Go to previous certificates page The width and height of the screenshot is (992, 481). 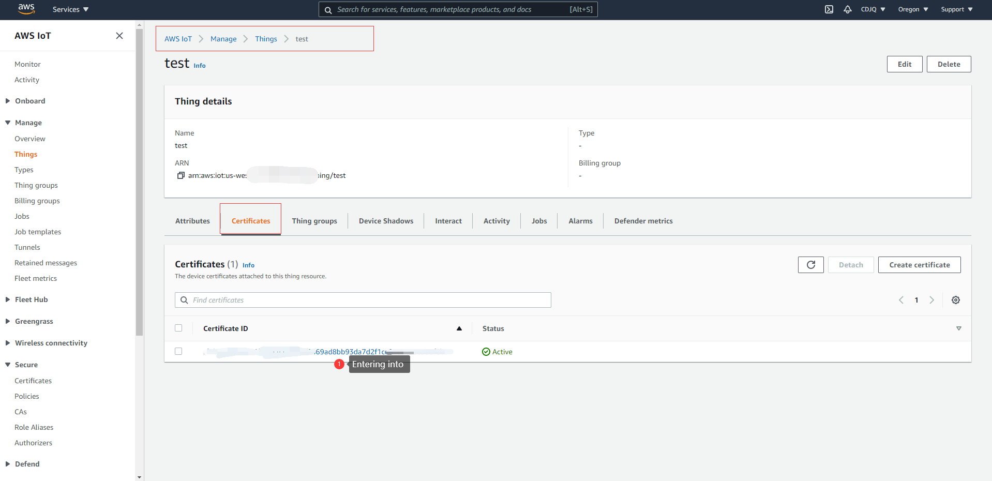901,300
